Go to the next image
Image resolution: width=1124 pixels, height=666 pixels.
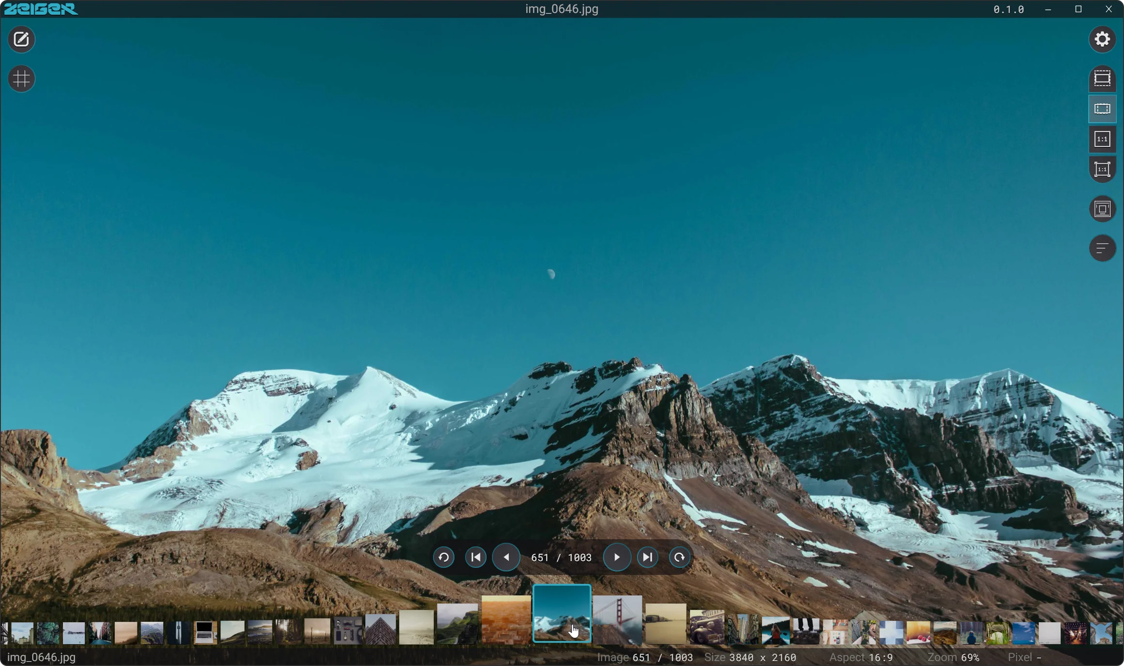click(x=617, y=558)
